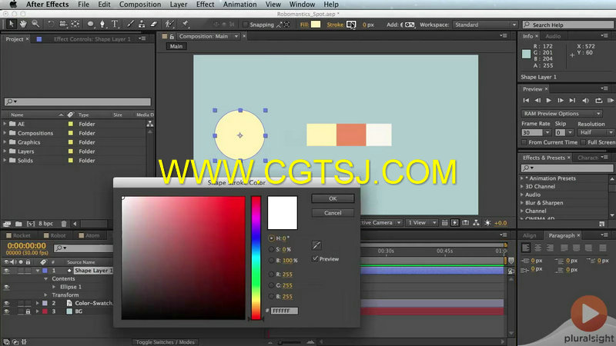The width and height of the screenshot is (616, 346).
Task: Expand the AE folder in Project panel
Action: pos(5,124)
